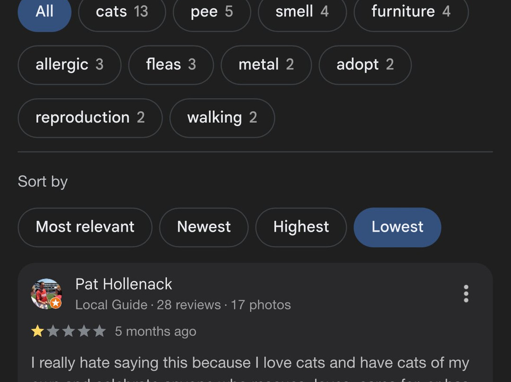The image size is (511, 382).
Task: Sort reviews by Highest rating
Action: 301,227
